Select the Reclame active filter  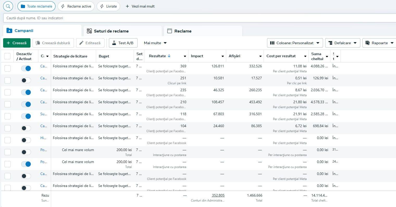76,6
